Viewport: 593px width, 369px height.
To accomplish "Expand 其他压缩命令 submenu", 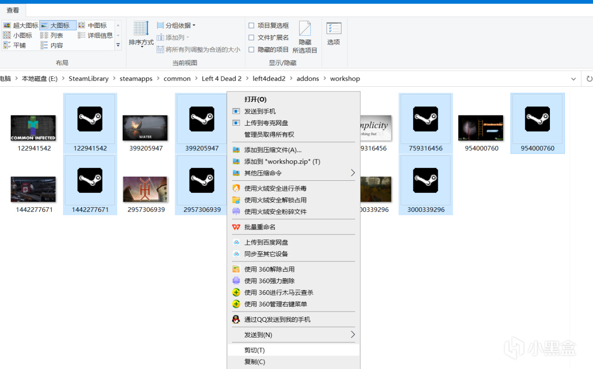I will pyautogui.click(x=293, y=173).
